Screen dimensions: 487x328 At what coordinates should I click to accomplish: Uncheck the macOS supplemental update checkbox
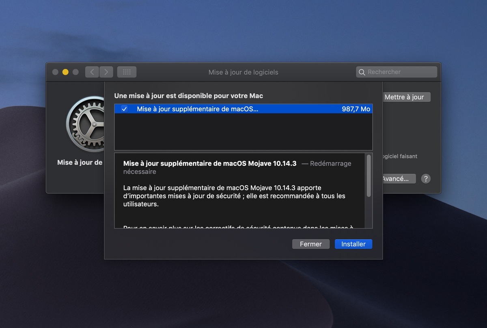coord(124,109)
